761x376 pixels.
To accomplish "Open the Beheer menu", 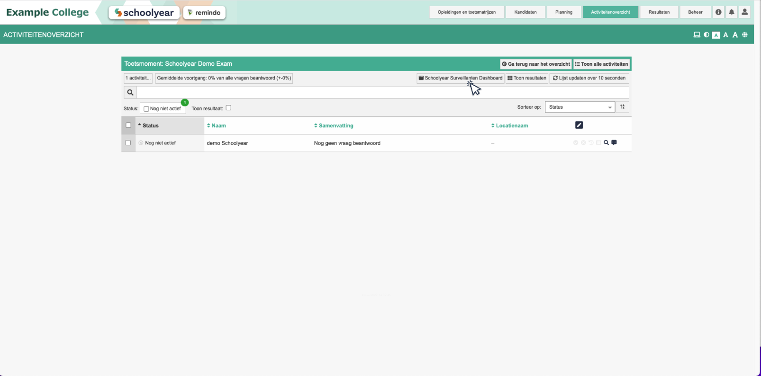I will coord(695,12).
